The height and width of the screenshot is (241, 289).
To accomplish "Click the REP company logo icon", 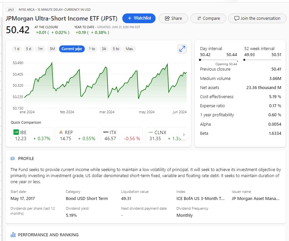I will (61, 132).
